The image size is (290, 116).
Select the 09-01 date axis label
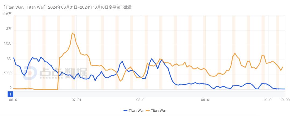(205, 100)
